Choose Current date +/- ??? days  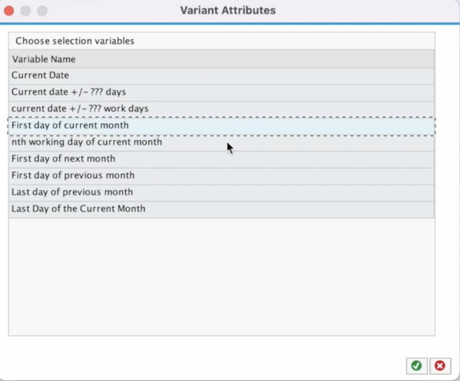click(69, 92)
